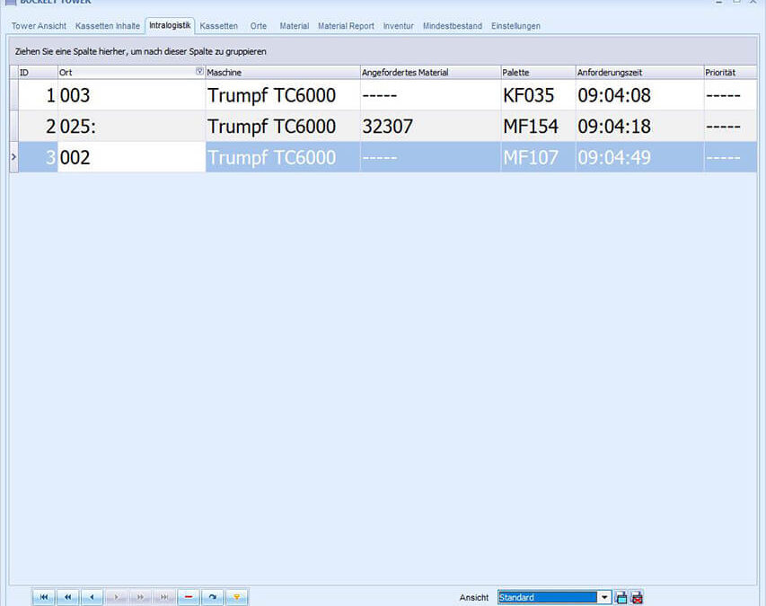Screen dimensions: 766x606
Task: Open Kassetten Inhalte tab
Action: point(108,26)
